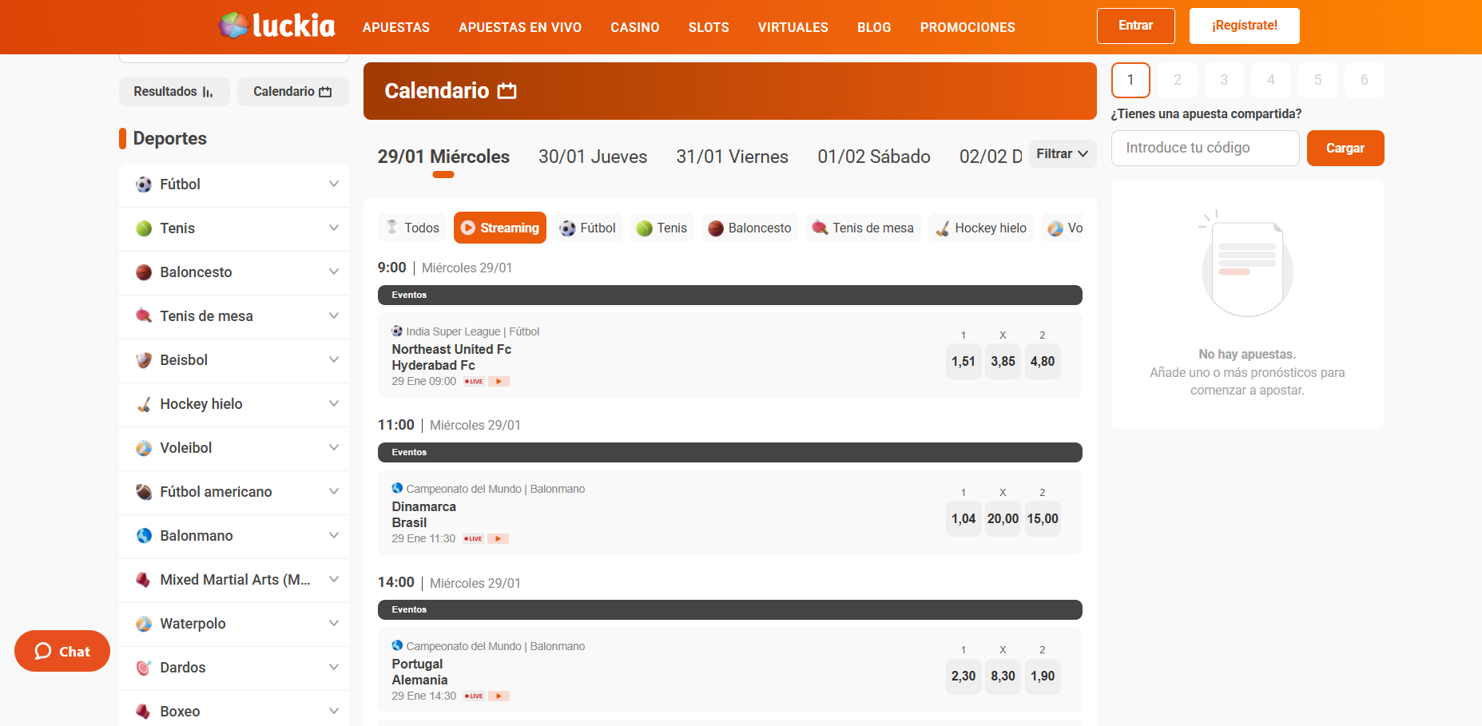This screenshot has height=726, width=1482.
Task: Expand the Tenis de mesa category chevron
Action: click(334, 315)
